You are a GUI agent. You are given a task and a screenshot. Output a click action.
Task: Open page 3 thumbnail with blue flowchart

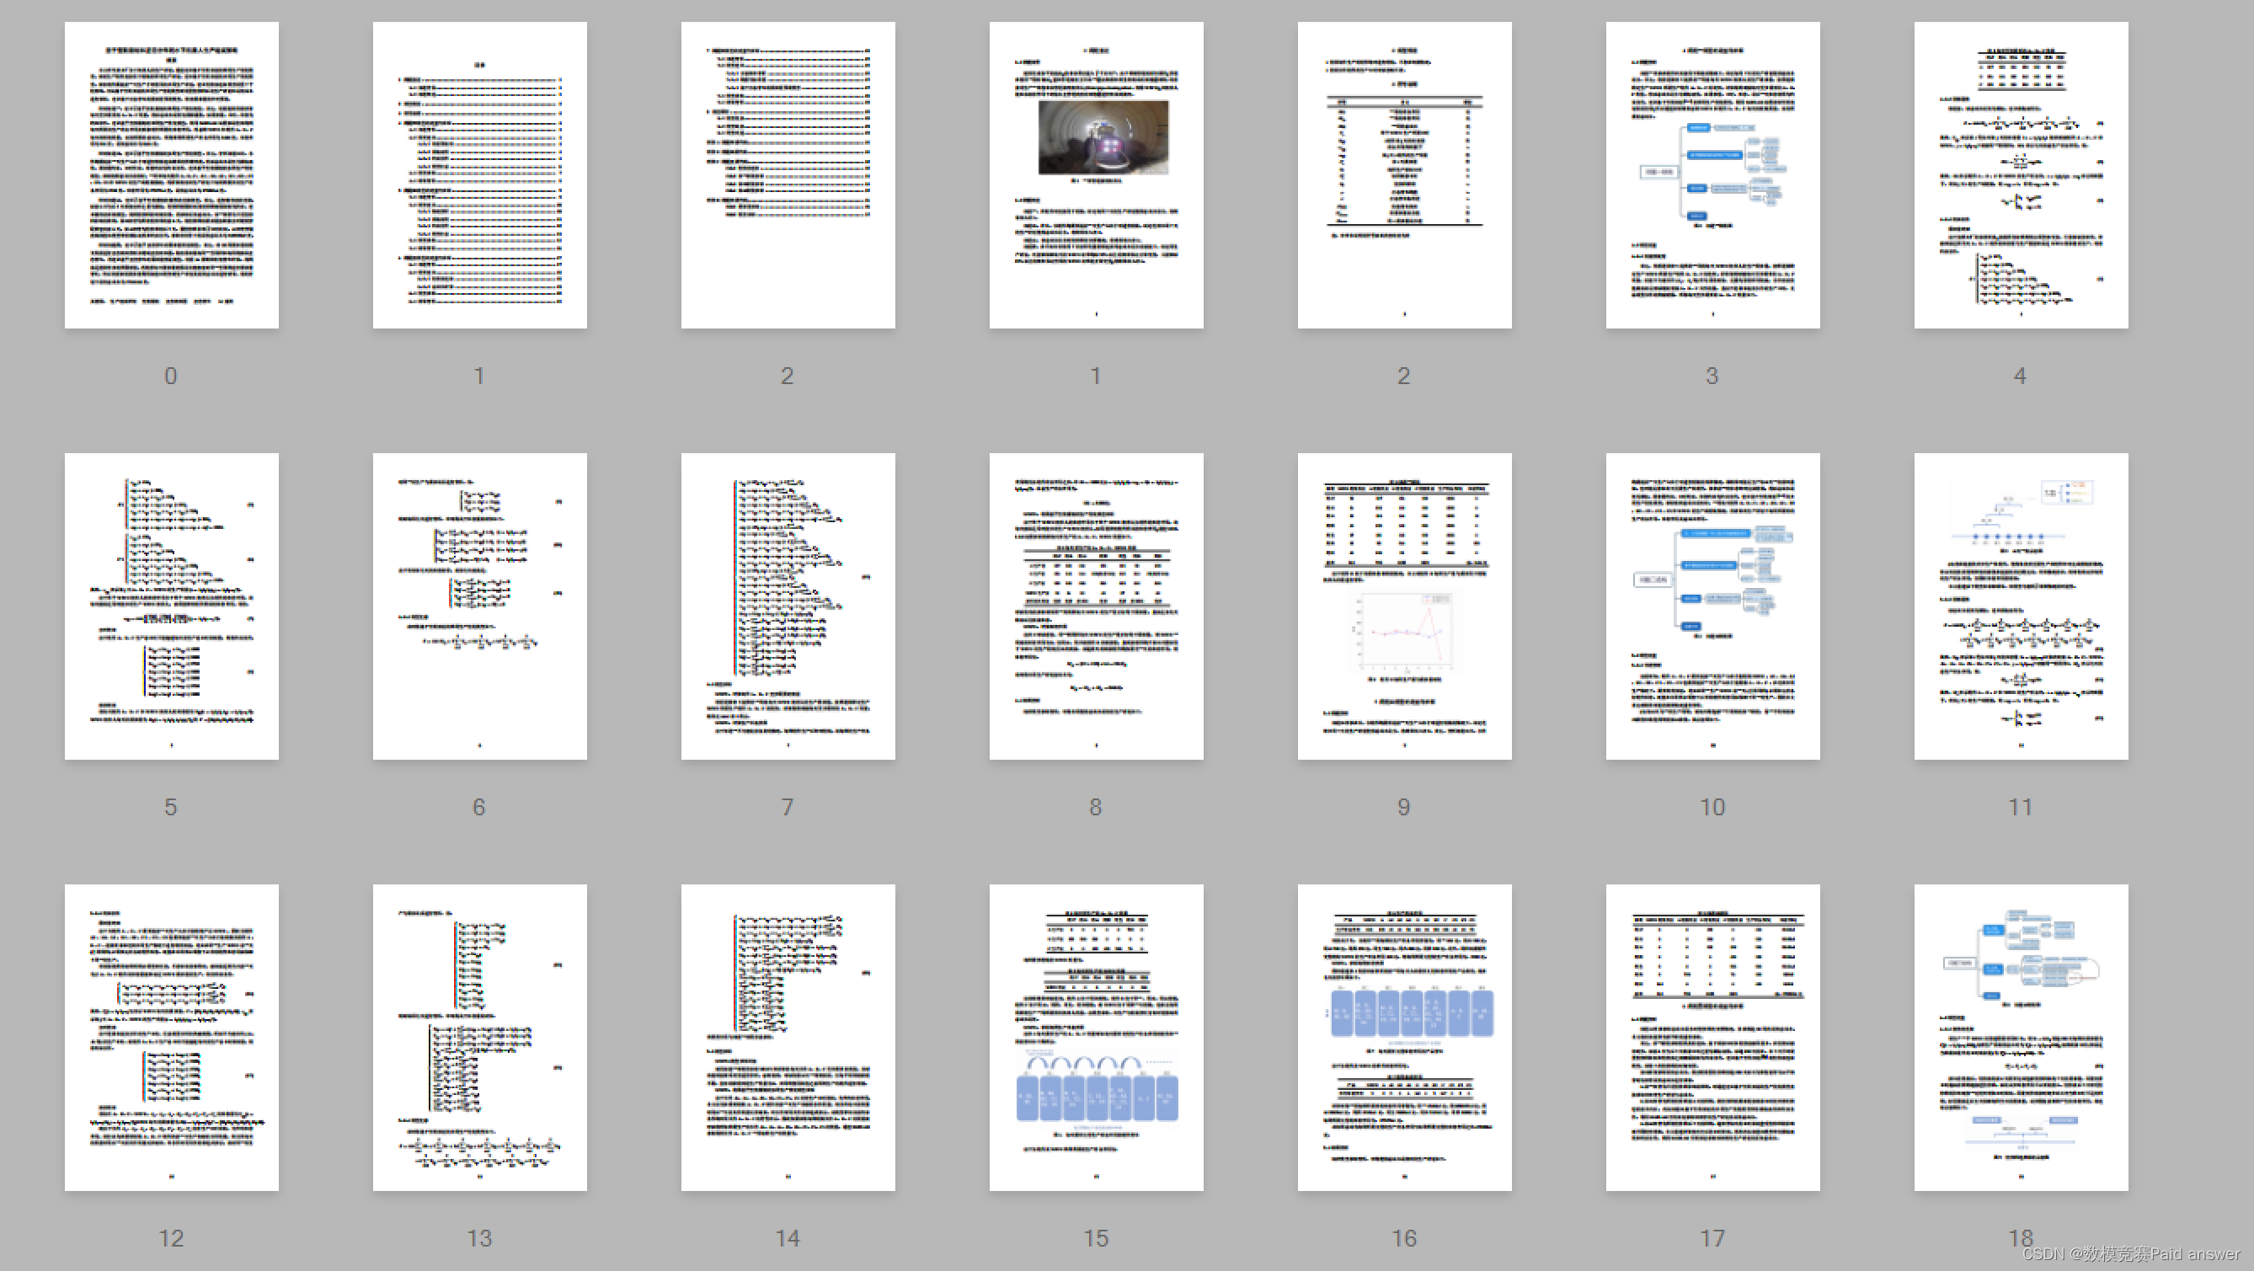coord(1712,175)
